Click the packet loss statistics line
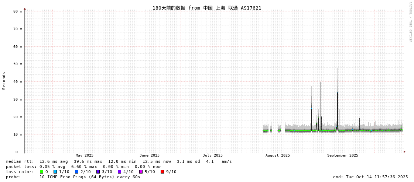This screenshot has width=414, height=182. [x=83, y=167]
